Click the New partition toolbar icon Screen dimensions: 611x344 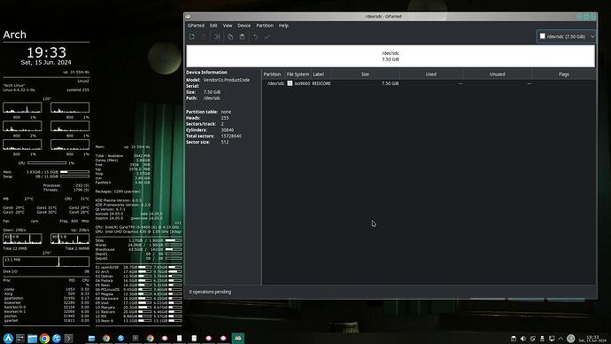pyautogui.click(x=192, y=36)
